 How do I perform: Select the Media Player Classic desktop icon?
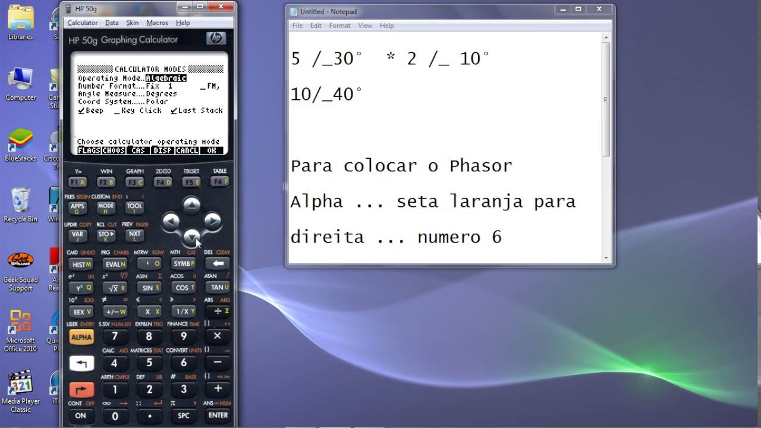pos(20,391)
